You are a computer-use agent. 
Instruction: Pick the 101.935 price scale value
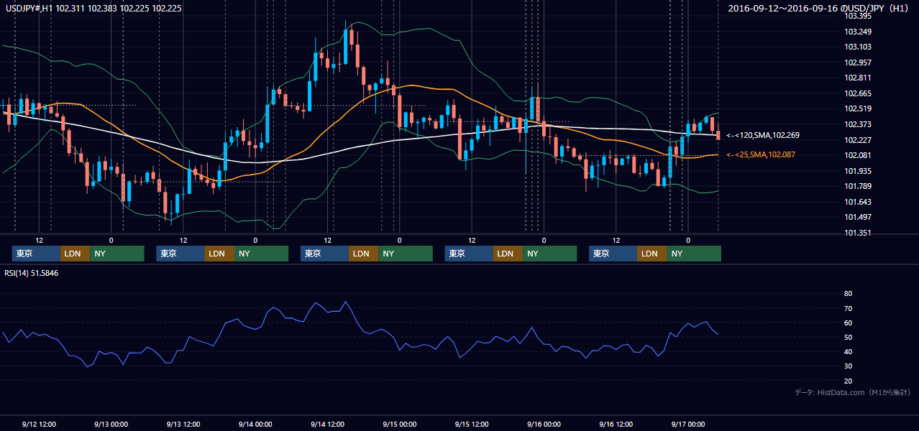858,171
